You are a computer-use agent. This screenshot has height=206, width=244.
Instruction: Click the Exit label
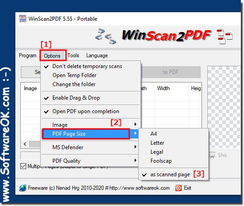[188, 188]
